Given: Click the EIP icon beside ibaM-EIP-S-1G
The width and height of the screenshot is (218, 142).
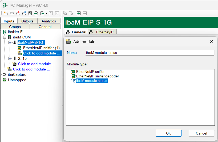Looking at the screenshot, I should [x=14, y=43].
